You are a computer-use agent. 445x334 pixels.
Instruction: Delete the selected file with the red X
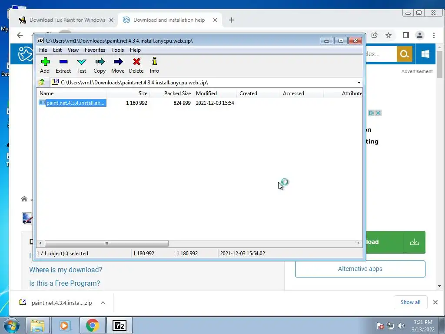click(136, 65)
